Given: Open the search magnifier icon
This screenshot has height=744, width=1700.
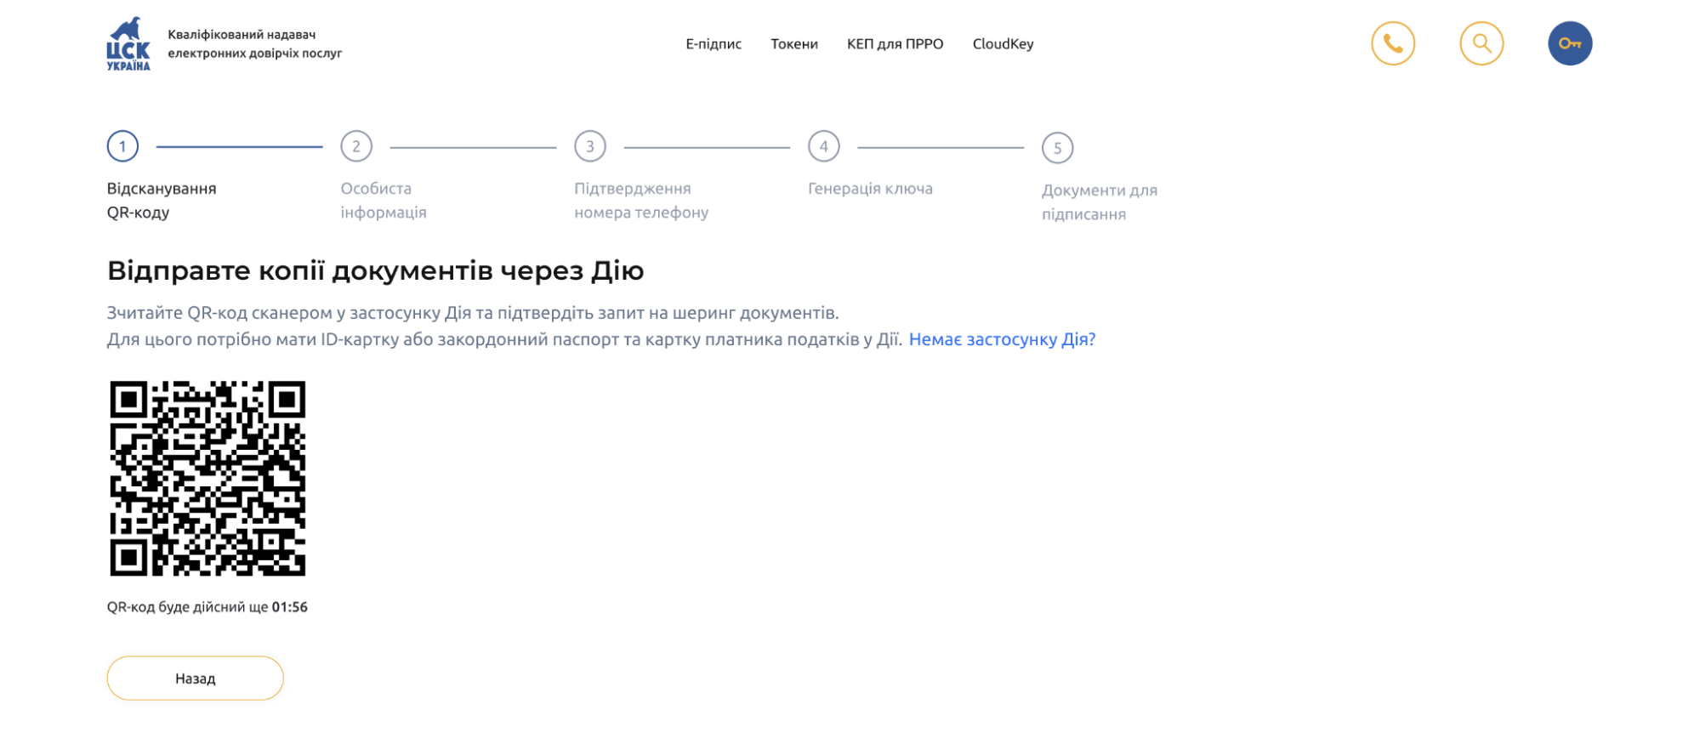Looking at the screenshot, I should tap(1481, 43).
